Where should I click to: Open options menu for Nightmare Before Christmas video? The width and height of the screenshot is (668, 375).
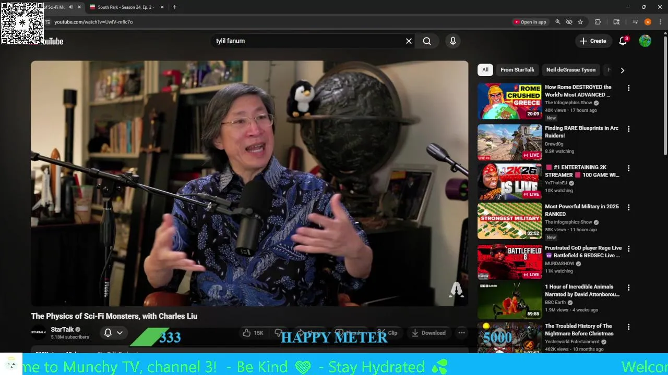pos(628,327)
